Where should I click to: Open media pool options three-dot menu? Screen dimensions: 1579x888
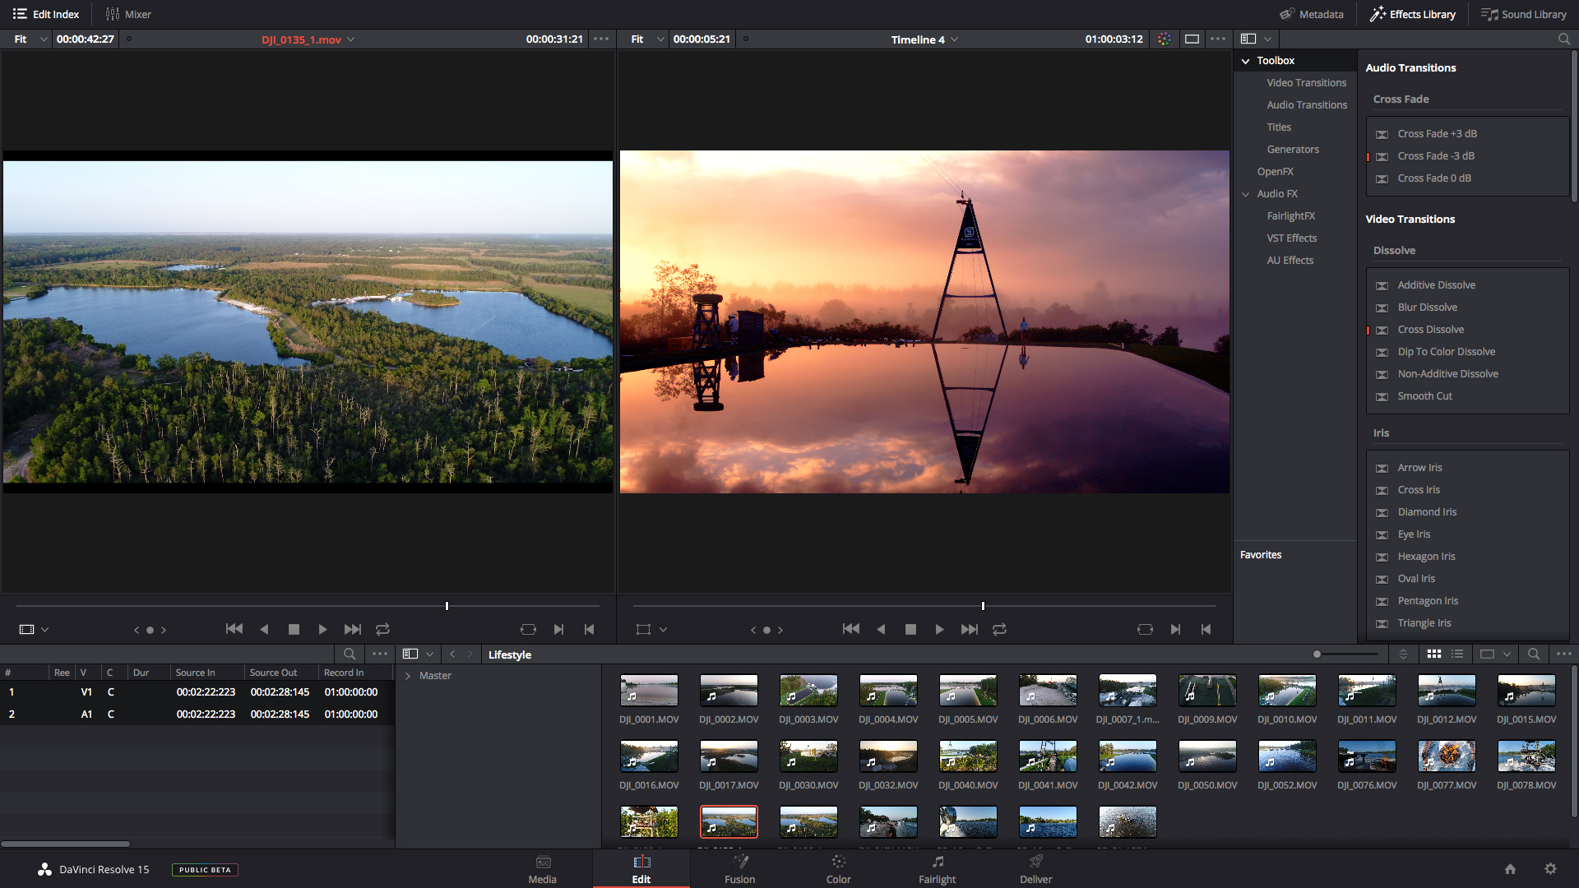1563,654
